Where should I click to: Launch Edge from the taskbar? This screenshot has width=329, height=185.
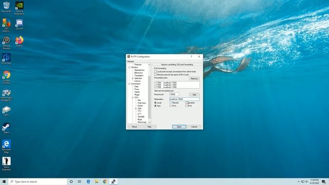point(88,181)
